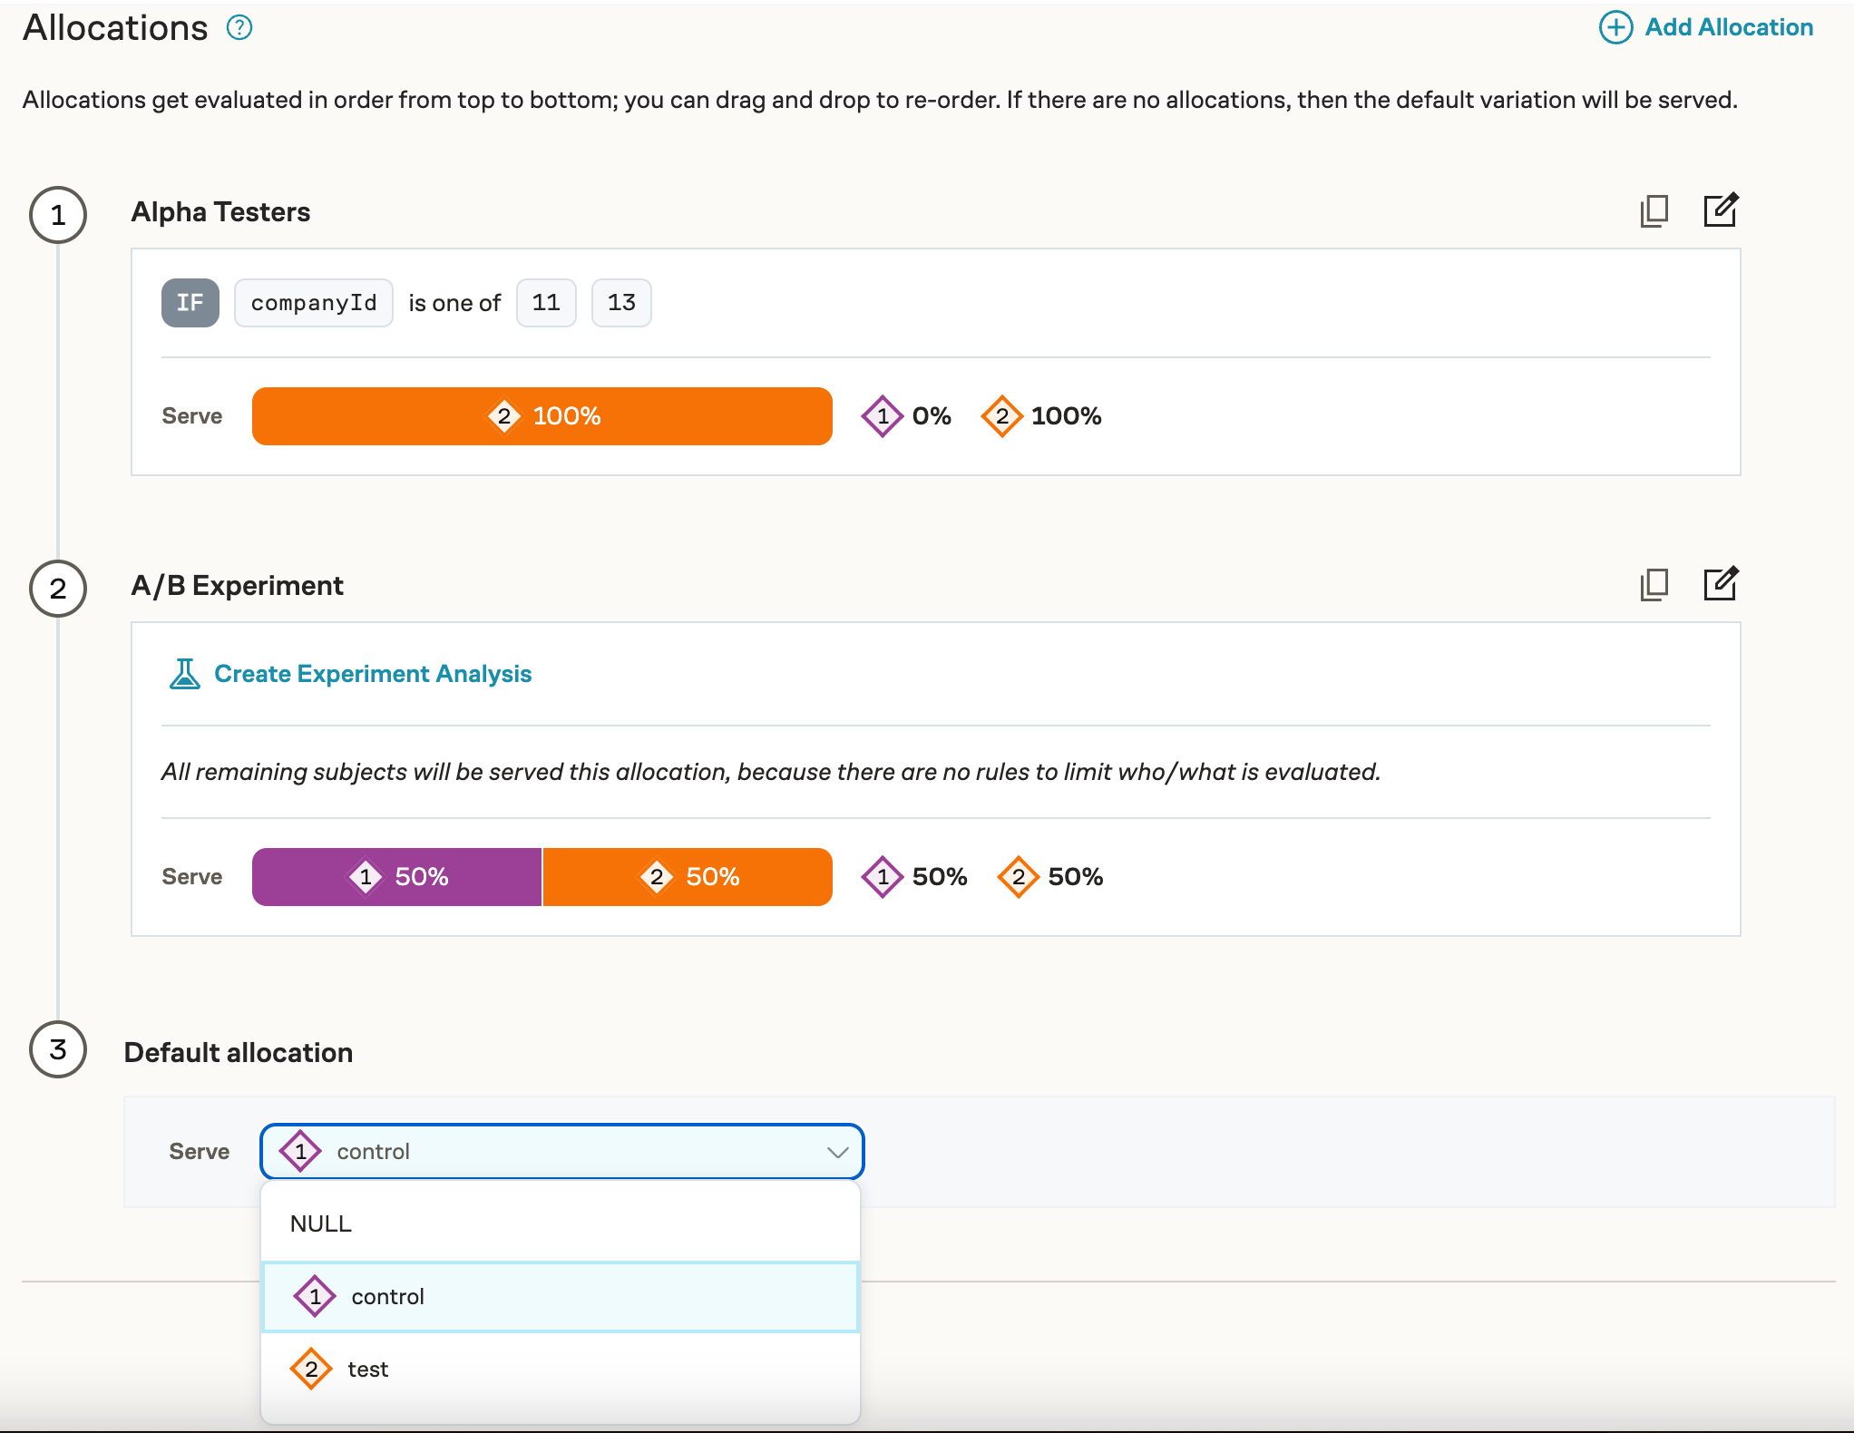
Task: Click the companyId condition field in allocation 1
Action: 315,303
